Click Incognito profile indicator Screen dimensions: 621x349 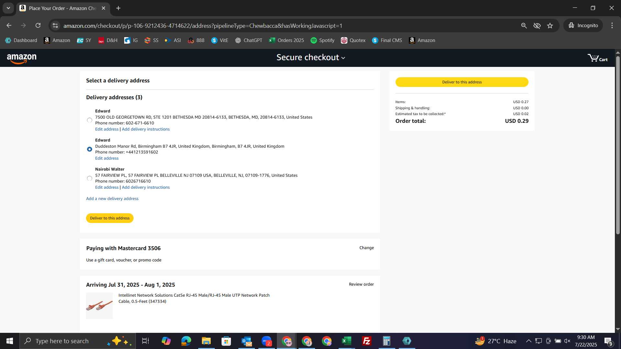583,26
